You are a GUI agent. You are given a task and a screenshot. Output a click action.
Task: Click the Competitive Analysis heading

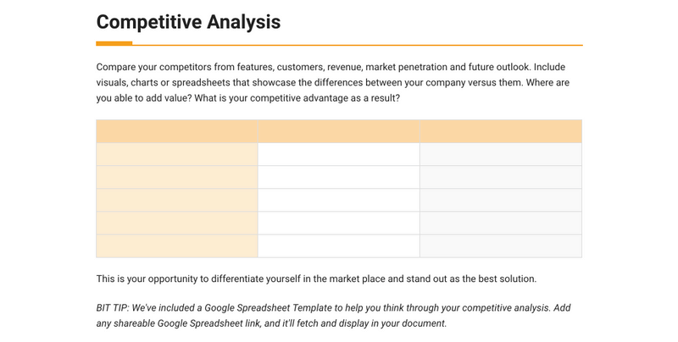(188, 22)
